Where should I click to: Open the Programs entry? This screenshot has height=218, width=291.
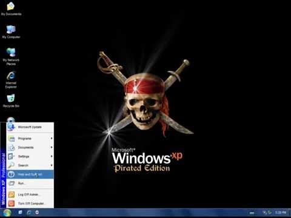30,139
